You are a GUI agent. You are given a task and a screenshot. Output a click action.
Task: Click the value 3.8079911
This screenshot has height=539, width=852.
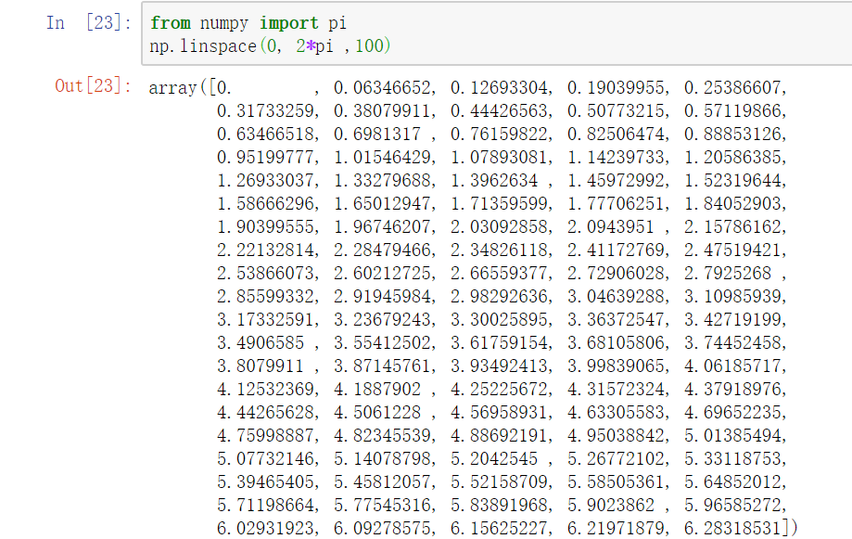coord(260,366)
